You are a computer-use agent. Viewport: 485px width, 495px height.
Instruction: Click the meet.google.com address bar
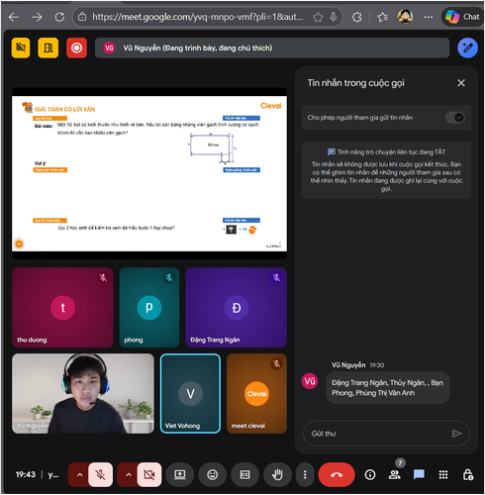pos(197,17)
